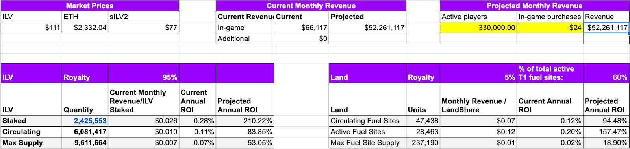Click the $0.007 max supply revenue cell
This screenshot has width=630, height=149.
pyautogui.click(x=143, y=143)
